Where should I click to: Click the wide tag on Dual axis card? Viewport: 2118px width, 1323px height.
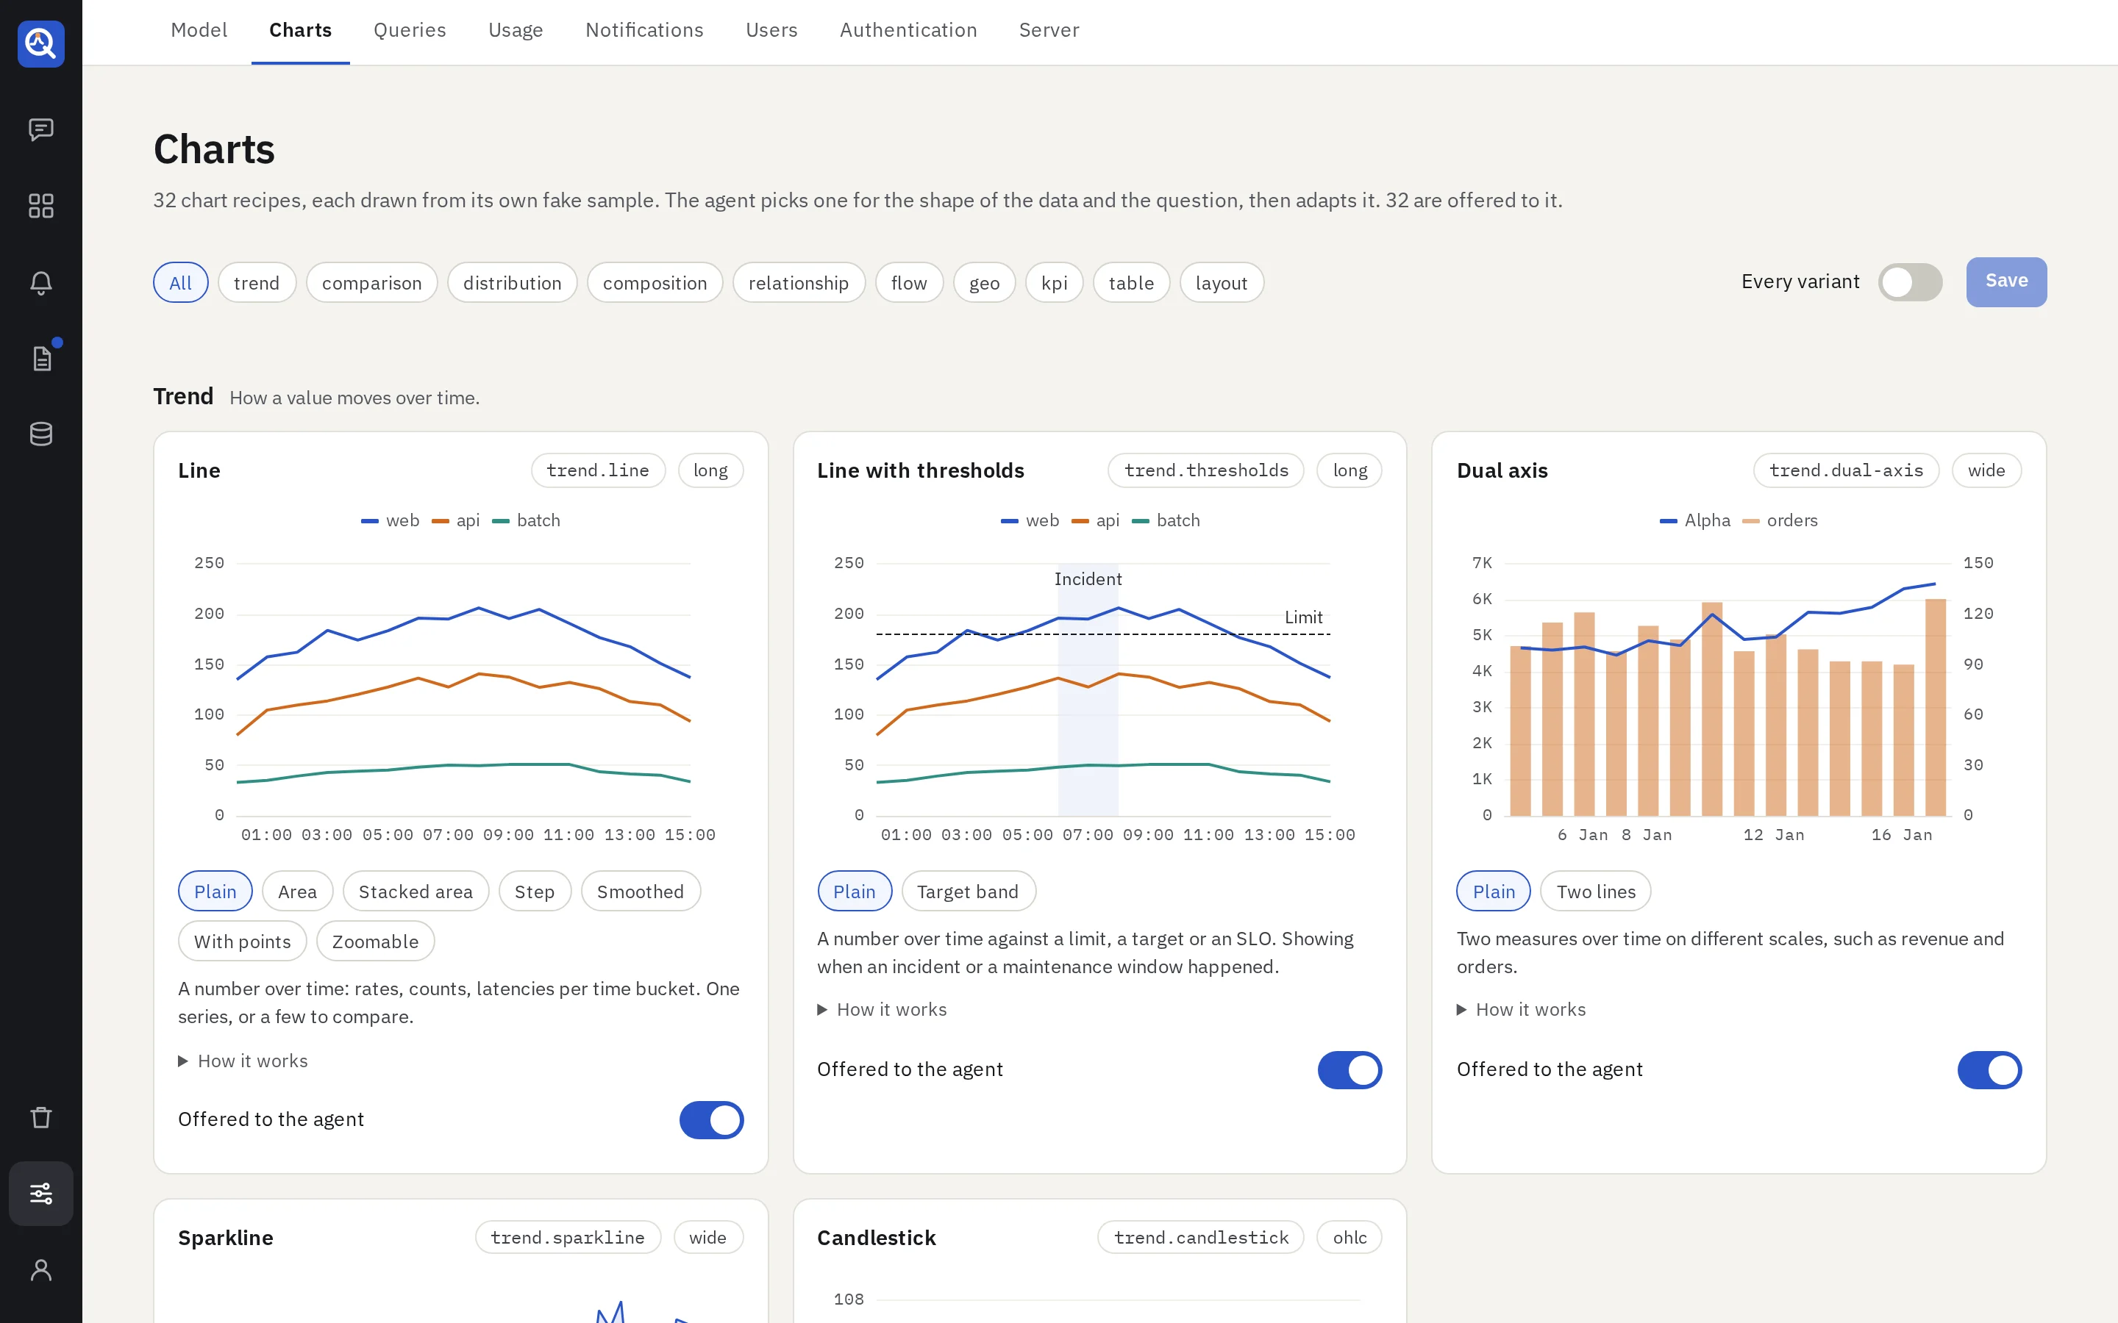coord(1986,470)
